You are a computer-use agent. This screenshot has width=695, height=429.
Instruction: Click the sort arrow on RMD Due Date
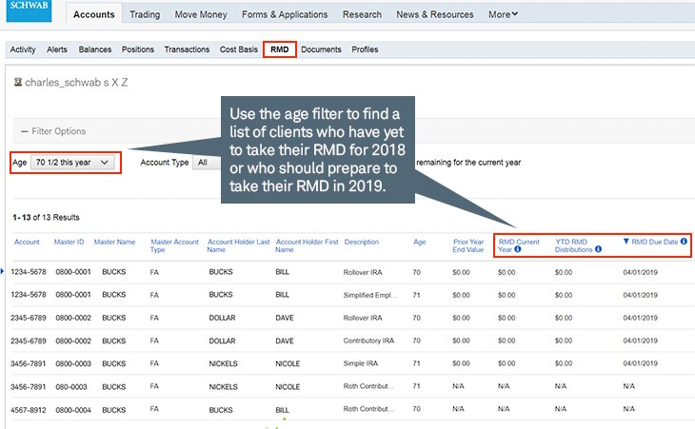[x=625, y=242]
